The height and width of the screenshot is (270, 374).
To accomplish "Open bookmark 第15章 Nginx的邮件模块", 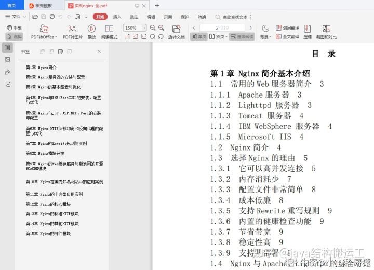I will [x=48, y=234].
